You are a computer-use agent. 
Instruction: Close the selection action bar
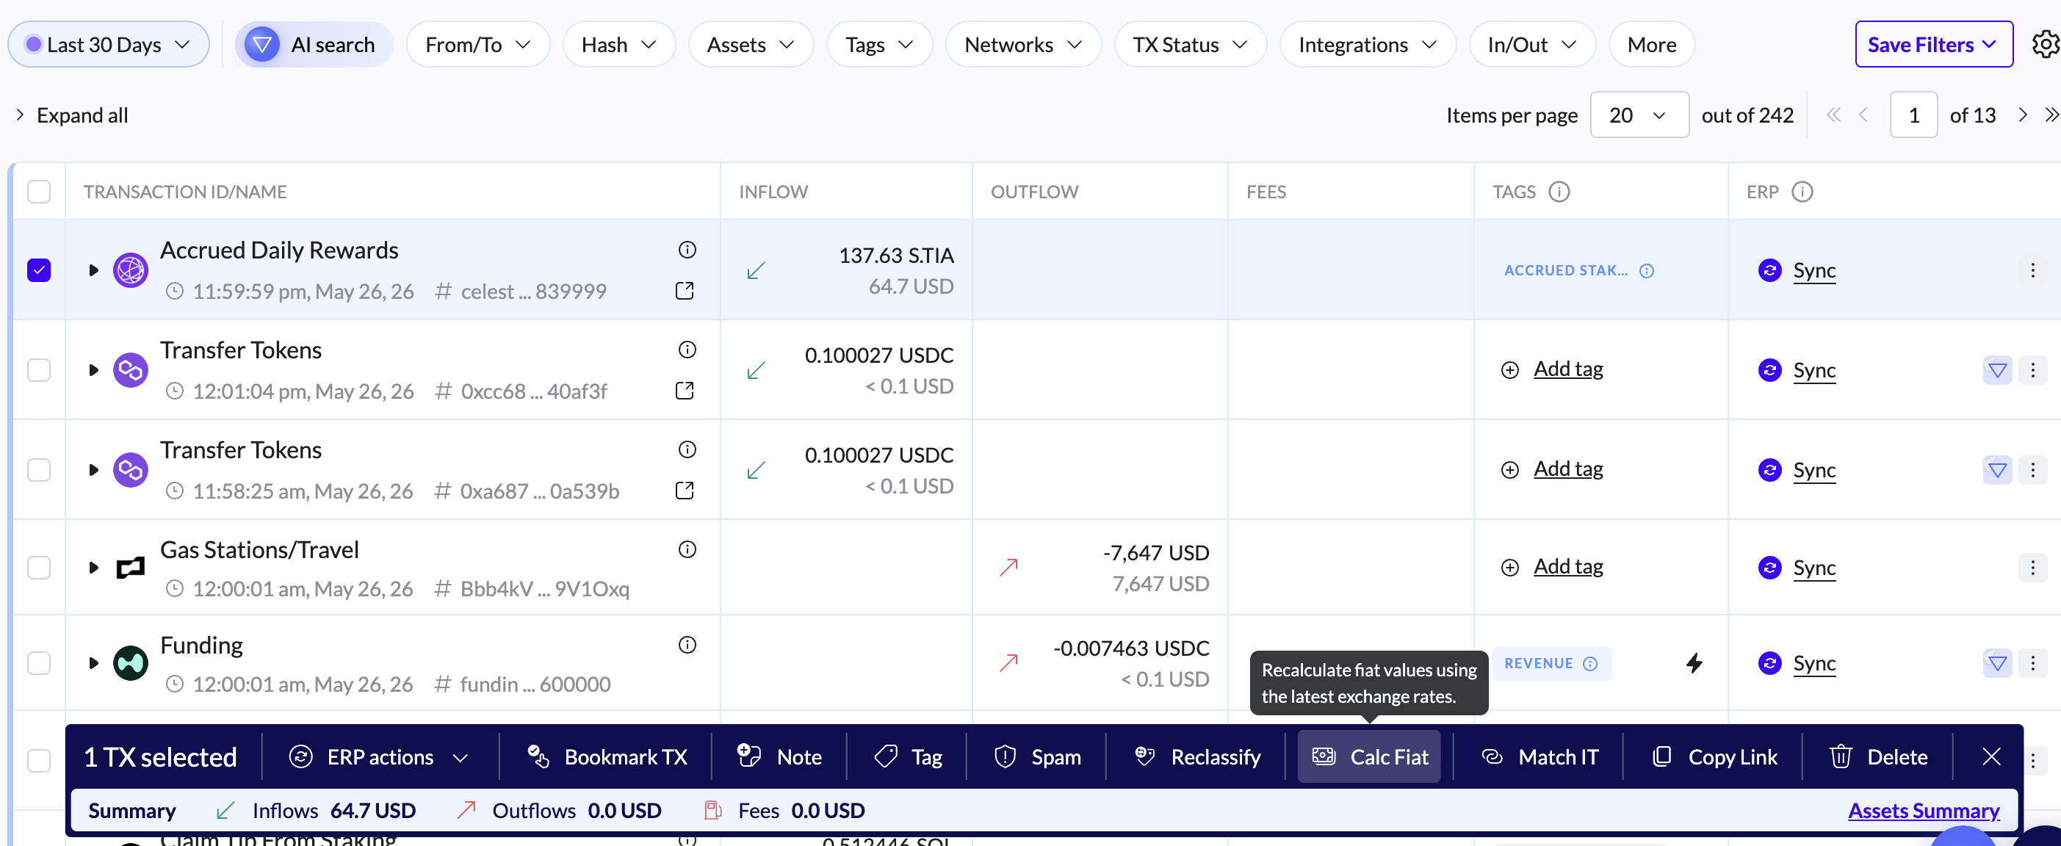[x=1990, y=756]
